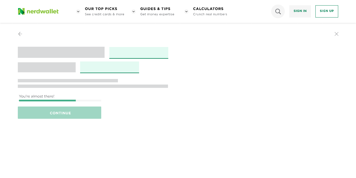
Task: Focus the second green input field
Action: [110, 67]
